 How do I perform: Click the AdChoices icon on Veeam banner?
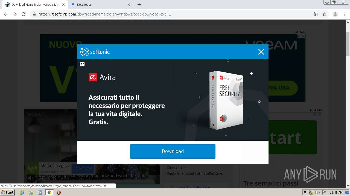299,36
